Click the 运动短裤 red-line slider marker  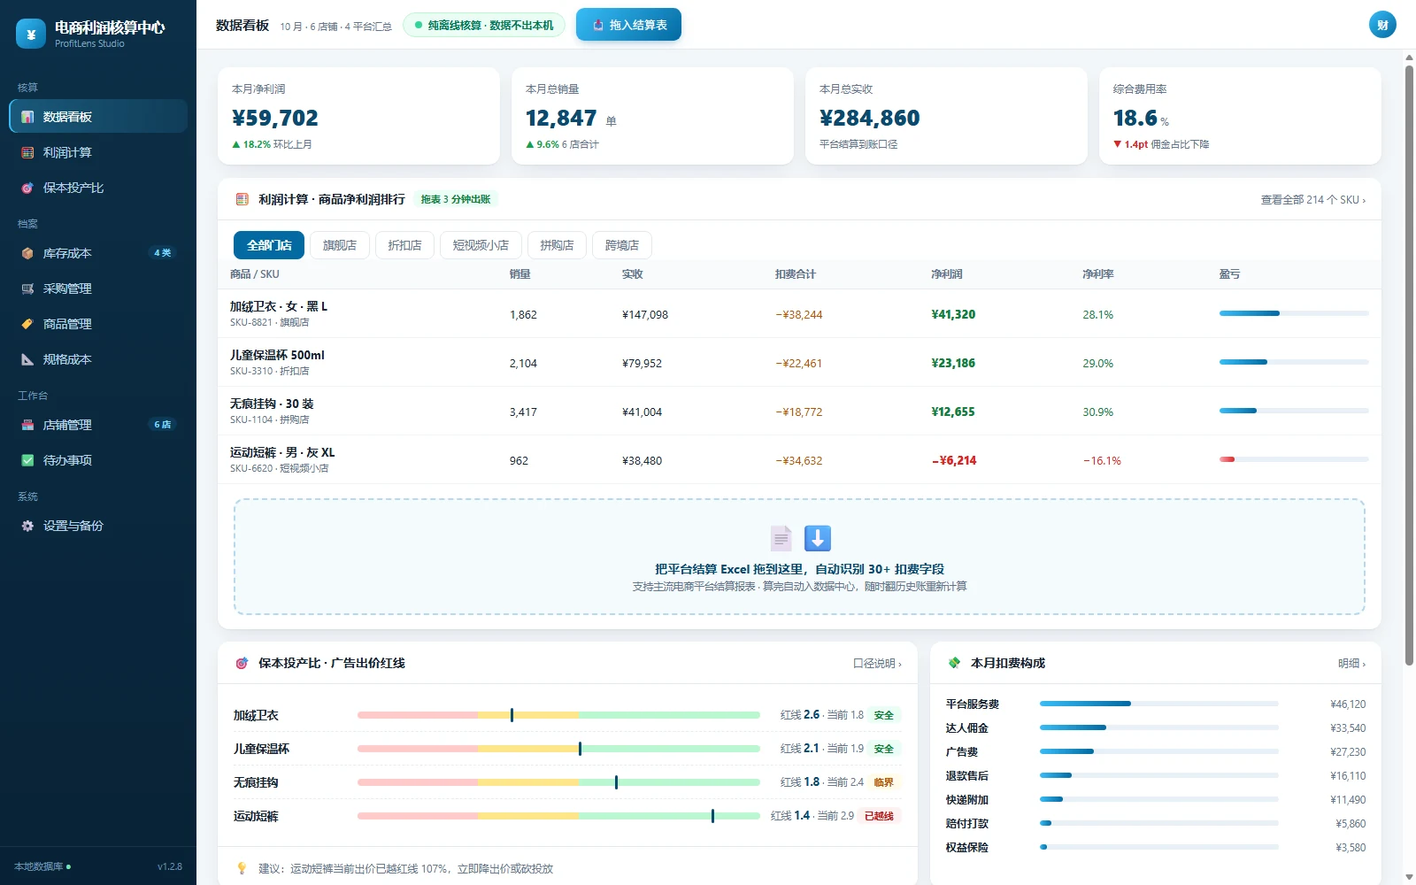pyautogui.click(x=712, y=816)
